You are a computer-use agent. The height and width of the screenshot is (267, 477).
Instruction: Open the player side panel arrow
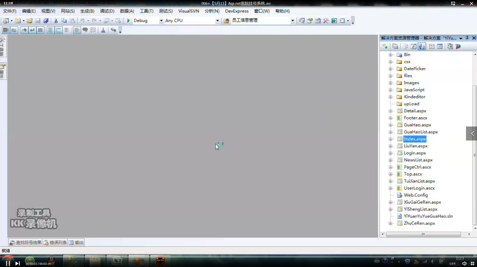pyautogui.click(x=472, y=133)
